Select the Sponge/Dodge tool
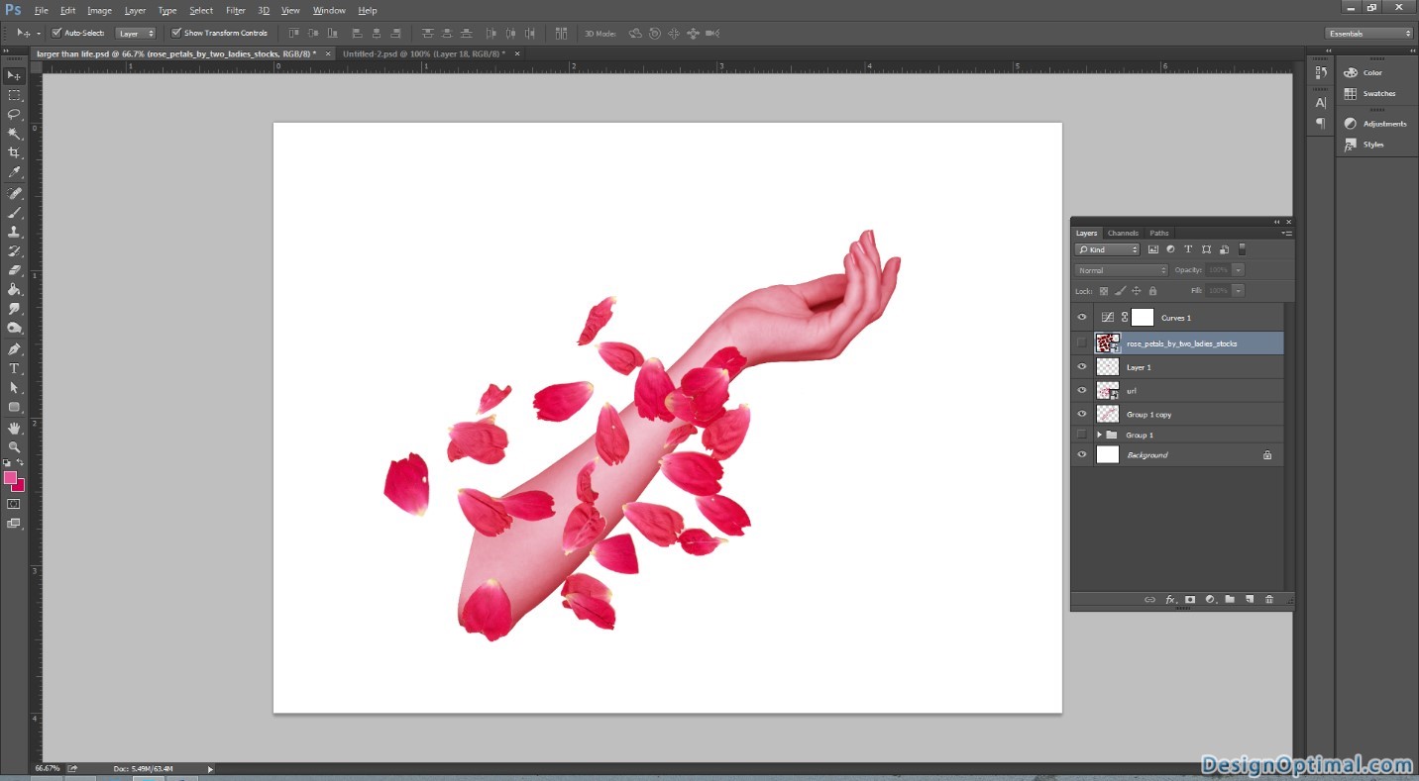Viewport: 1419px width, 781px height. tap(14, 328)
